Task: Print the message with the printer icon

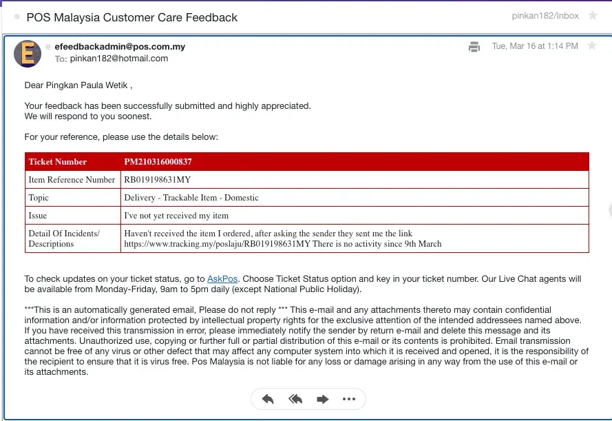Action: point(474,47)
